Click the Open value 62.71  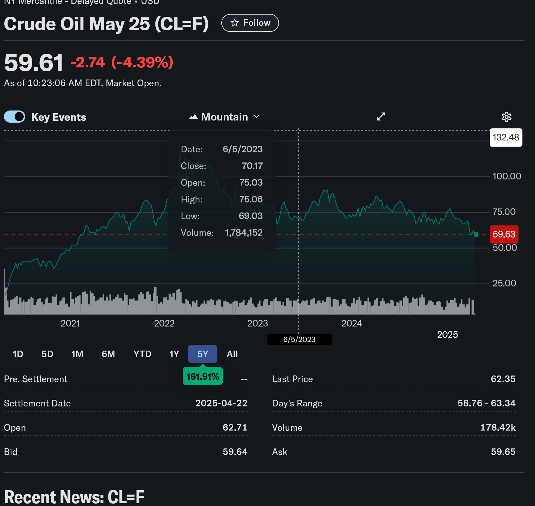[235, 427]
